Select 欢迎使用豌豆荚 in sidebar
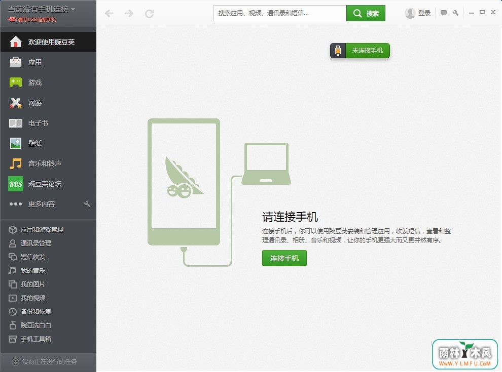The width and height of the screenshot is (502, 372). pos(48,42)
